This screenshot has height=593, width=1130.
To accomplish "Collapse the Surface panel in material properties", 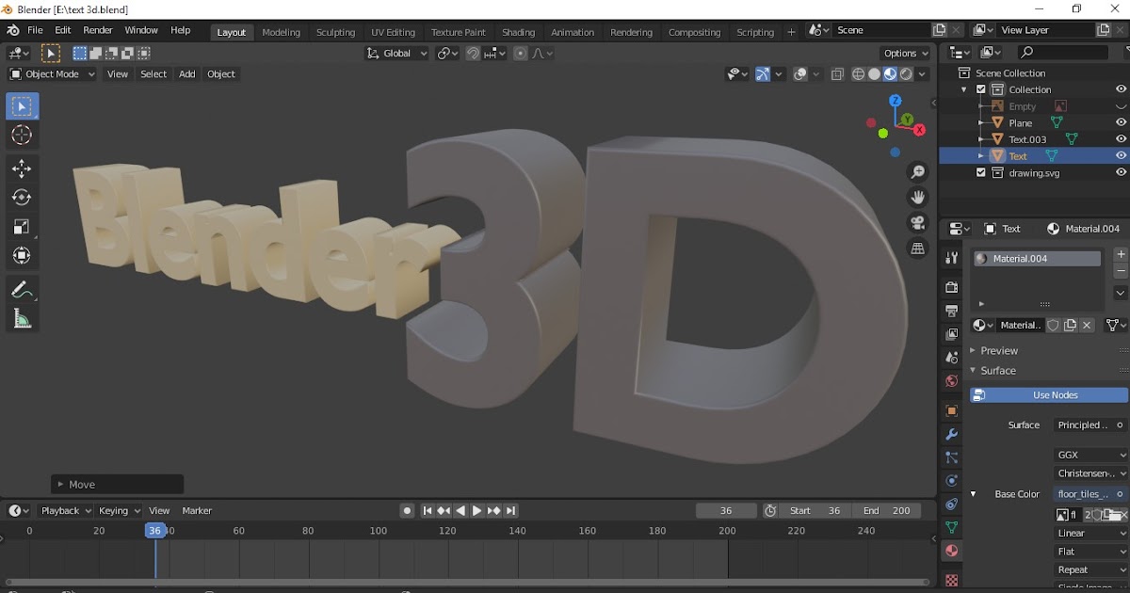I will point(998,370).
